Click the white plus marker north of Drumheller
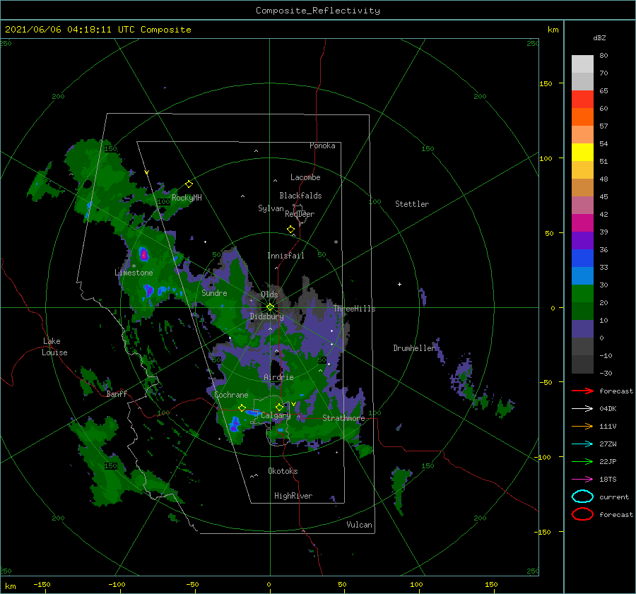636x594 pixels. [x=399, y=284]
